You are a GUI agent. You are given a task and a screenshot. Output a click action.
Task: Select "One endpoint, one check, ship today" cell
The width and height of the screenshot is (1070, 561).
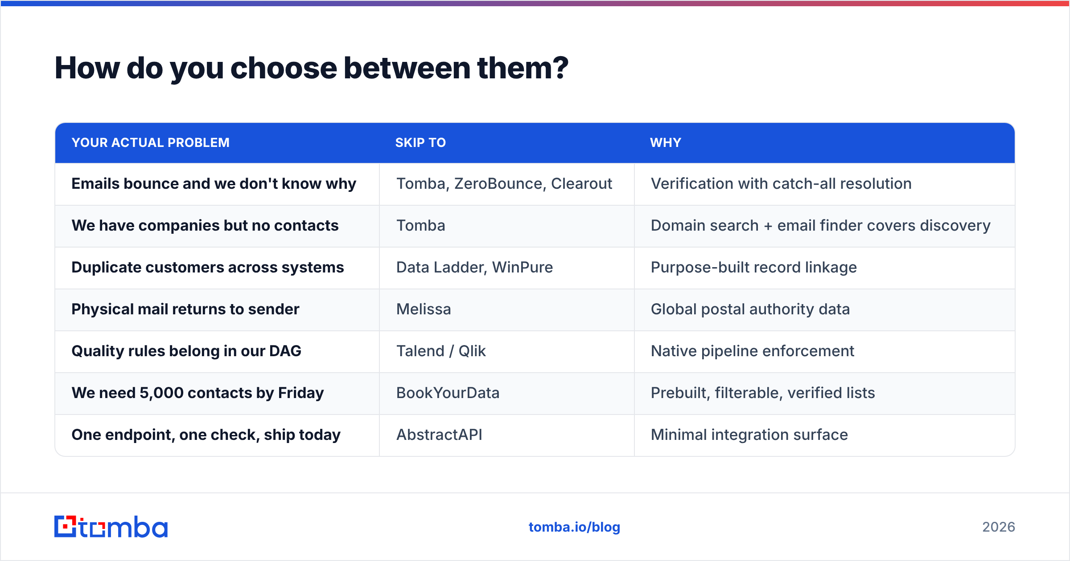click(x=217, y=435)
